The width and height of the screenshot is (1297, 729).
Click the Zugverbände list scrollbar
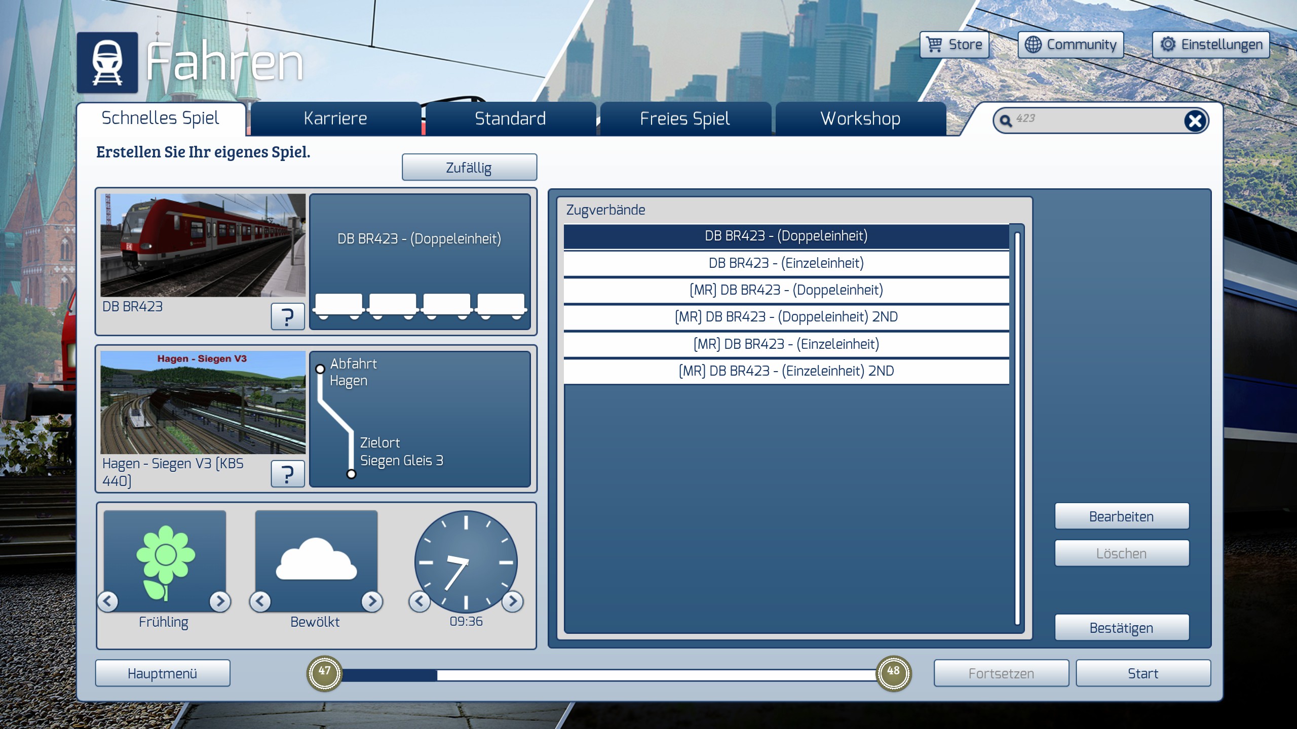click(1017, 428)
